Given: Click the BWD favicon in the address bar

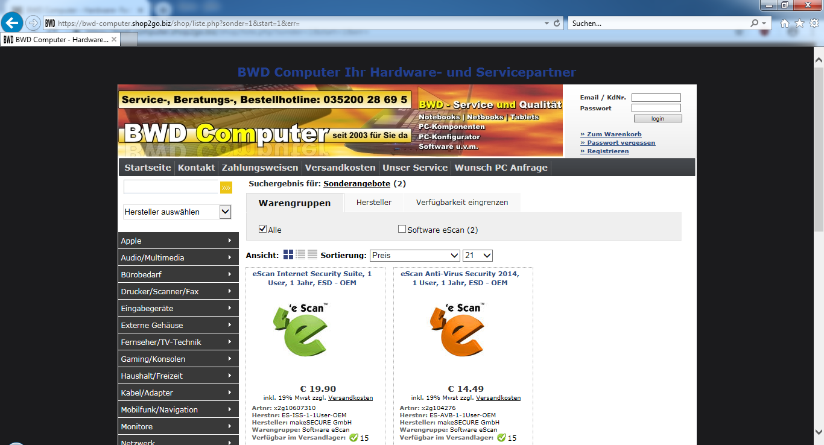Looking at the screenshot, I should 50,23.
